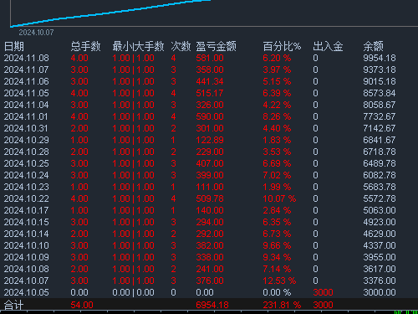418x314 pixels.
Task: Click total profit 6954.18
Action: [212, 305]
